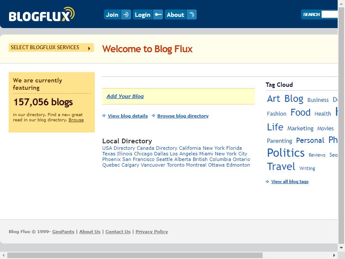Select Los Angeles in Local Directory
345x259 pixels.
point(184,154)
